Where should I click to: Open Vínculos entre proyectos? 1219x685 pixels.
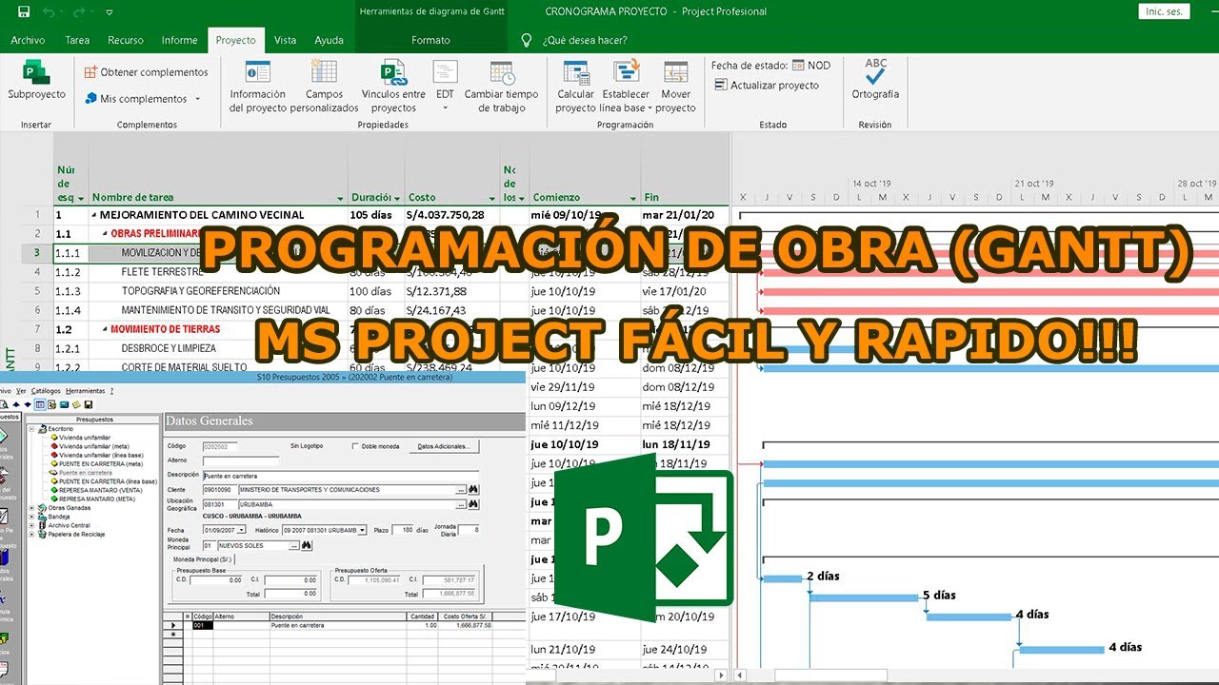coord(393,87)
